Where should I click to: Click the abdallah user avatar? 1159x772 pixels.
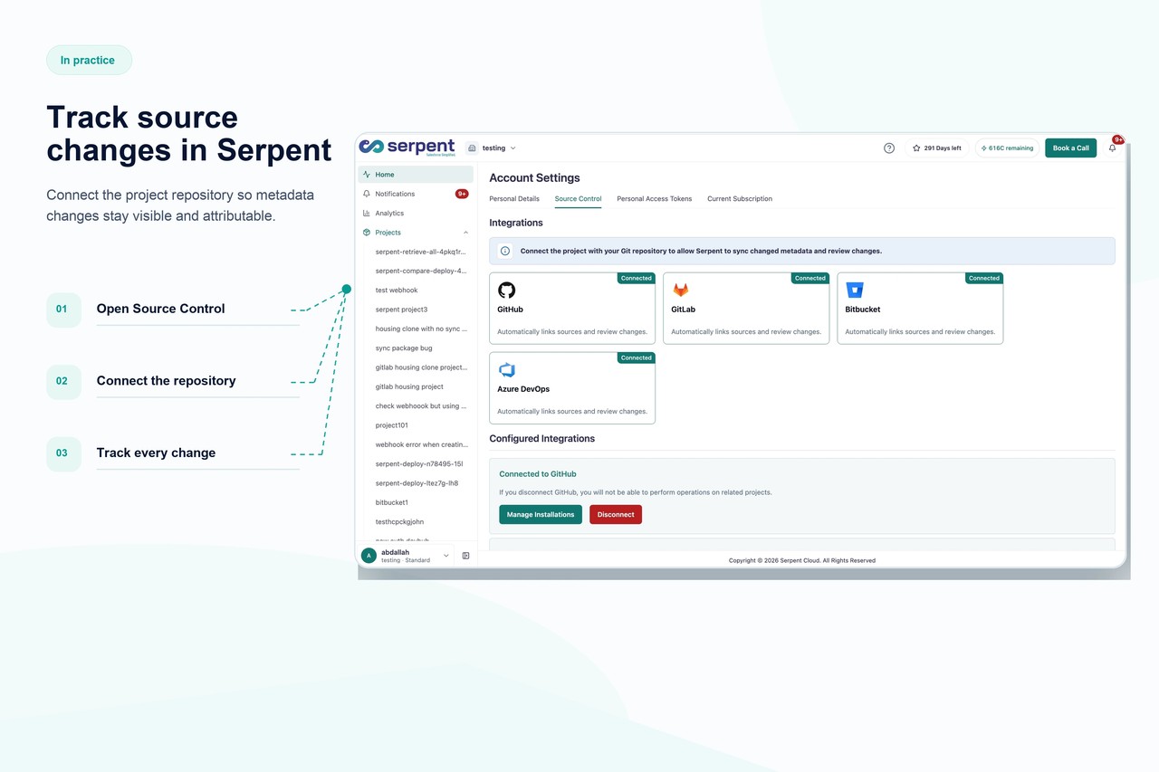coord(369,556)
